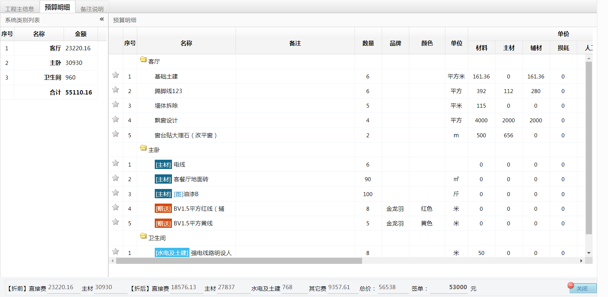Viewport: 608px width, 297px height.
Task: Click star icon beside 踢脚线123
Action: point(115,90)
